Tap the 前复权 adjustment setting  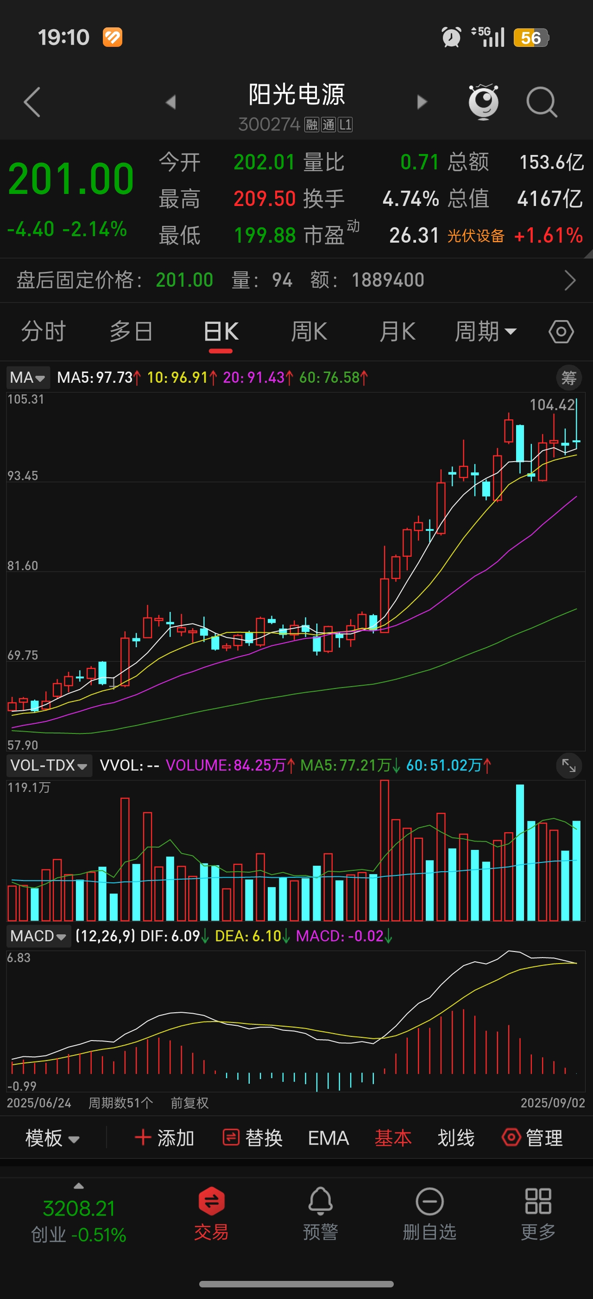pyautogui.click(x=189, y=1103)
